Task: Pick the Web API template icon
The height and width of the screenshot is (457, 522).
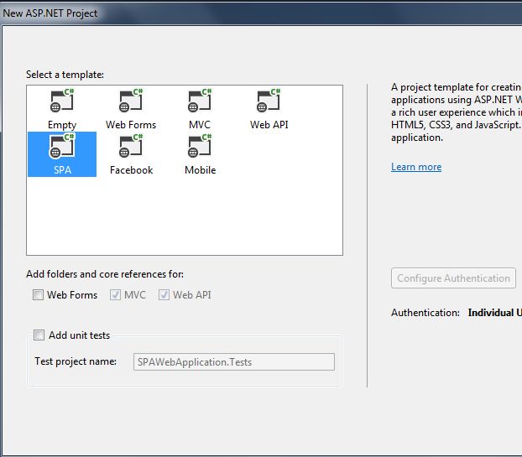Action: click(269, 101)
